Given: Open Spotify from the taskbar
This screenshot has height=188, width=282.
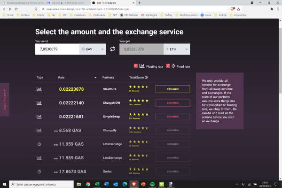Looking at the screenshot, I should [152, 184].
